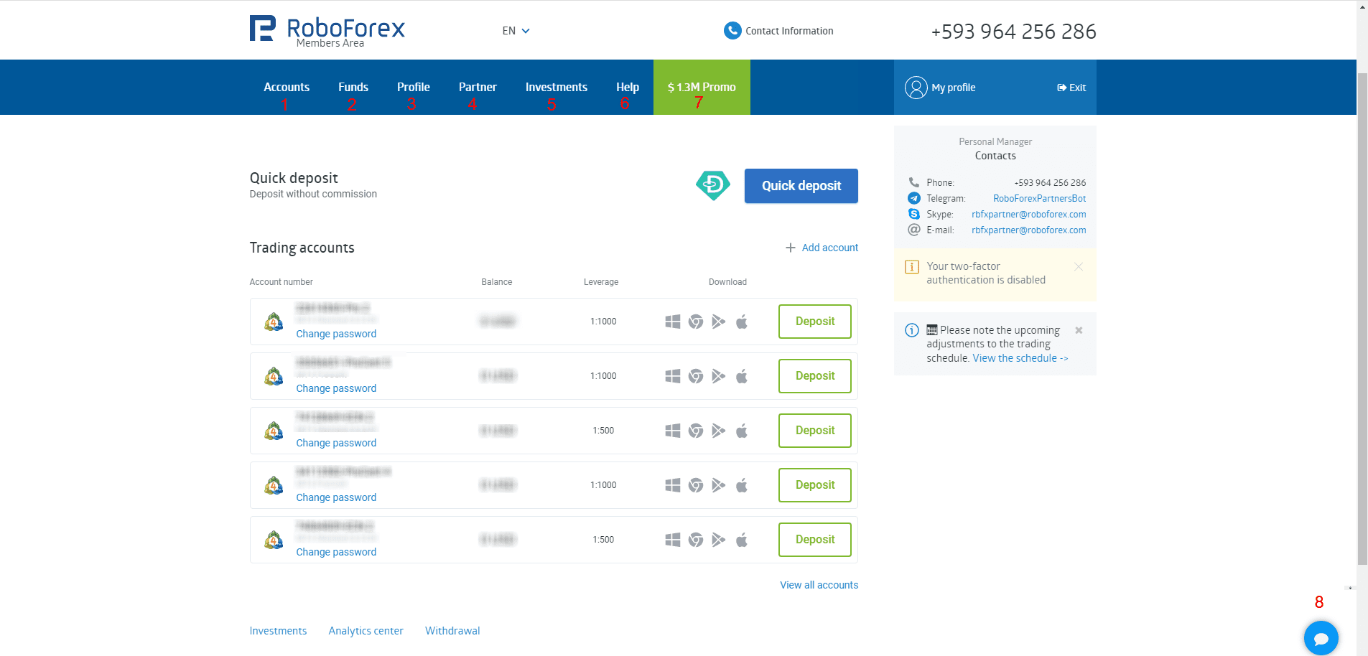Image resolution: width=1368 pixels, height=656 pixels.
Task: Download Windows terminal for first account row
Action: [x=672, y=322]
